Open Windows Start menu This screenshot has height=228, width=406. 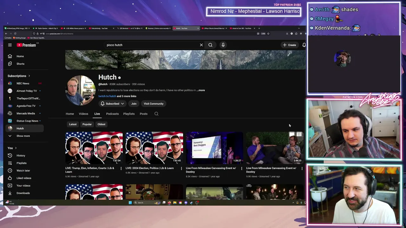(130, 203)
